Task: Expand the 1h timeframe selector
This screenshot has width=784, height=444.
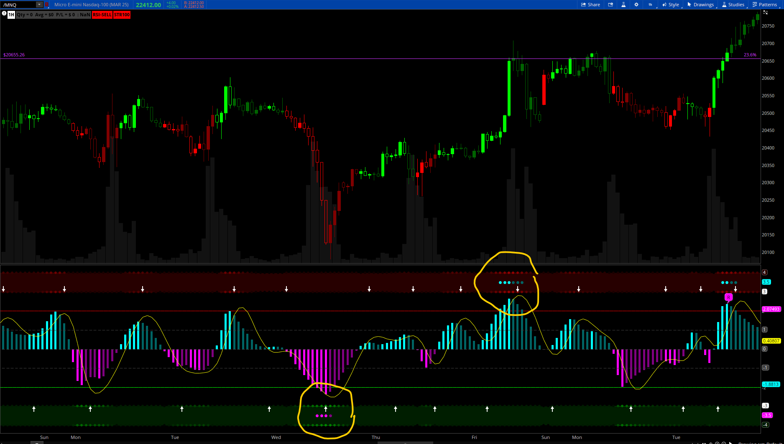Action: tap(650, 5)
